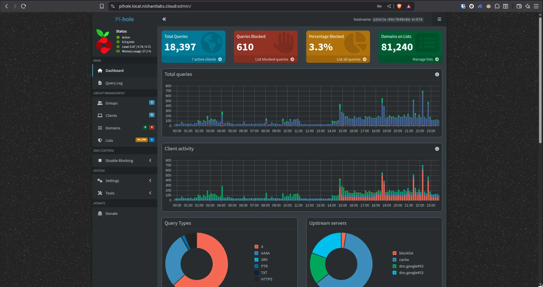Toggle the cache legend checkbox
This screenshot has height=287, width=543.
click(394, 260)
